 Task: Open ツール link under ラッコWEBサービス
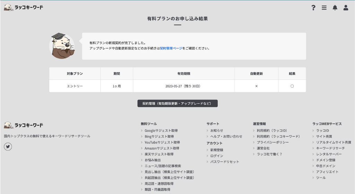pyautogui.click(x=321, y=178)
